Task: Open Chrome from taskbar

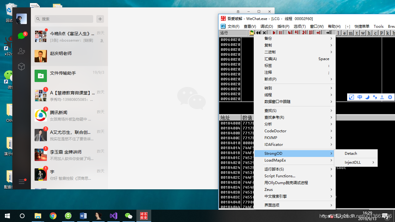Action: tap(53, 216)
